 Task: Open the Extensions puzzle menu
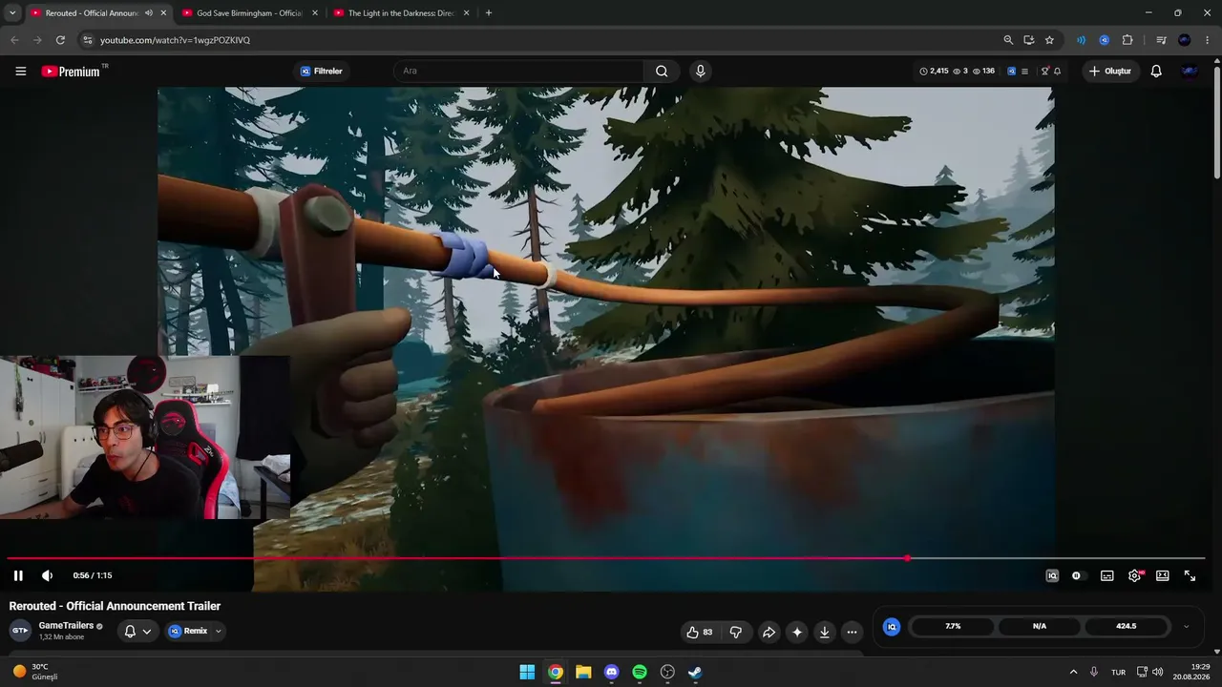pos(1127,40)
